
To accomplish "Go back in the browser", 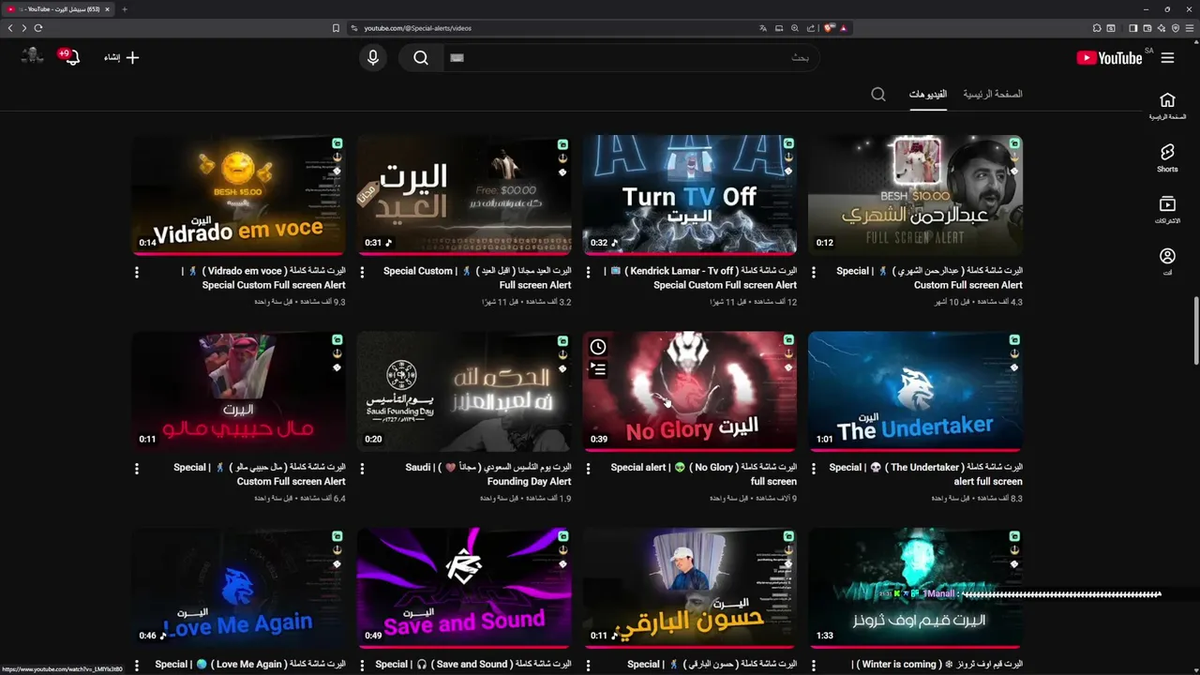I will click(10, 28).
